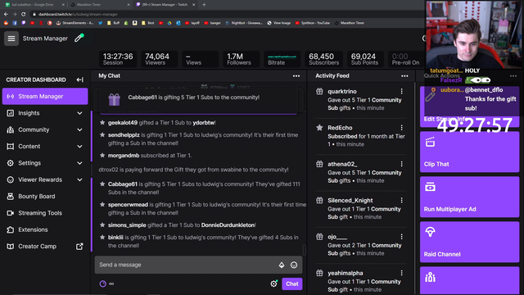Open Marathon Timer bookmark
This screenshot has width=524, height=295.
(x=350, y=23)
